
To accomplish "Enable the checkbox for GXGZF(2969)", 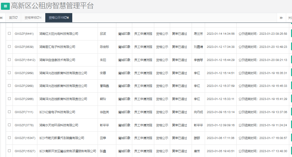I will pyautogui.click(x=9, y=73).
